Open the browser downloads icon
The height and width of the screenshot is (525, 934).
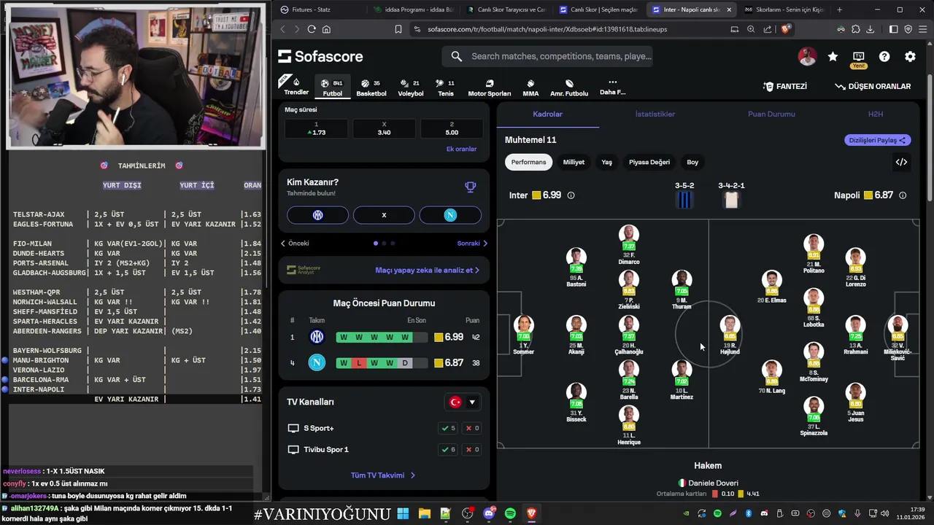click(870, 29)
